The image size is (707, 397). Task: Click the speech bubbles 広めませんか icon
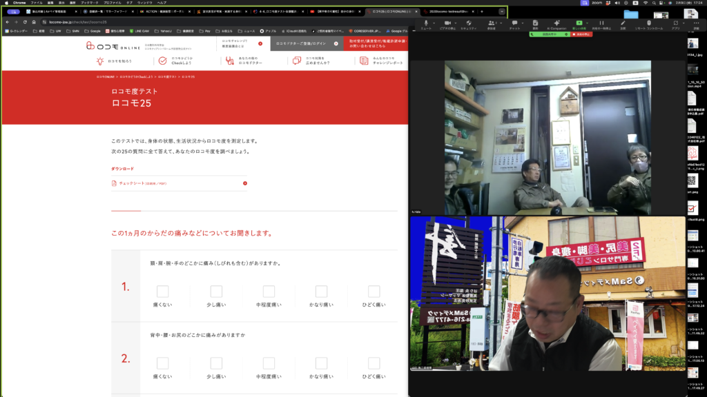pyautogui.click(x=297, y=61)
